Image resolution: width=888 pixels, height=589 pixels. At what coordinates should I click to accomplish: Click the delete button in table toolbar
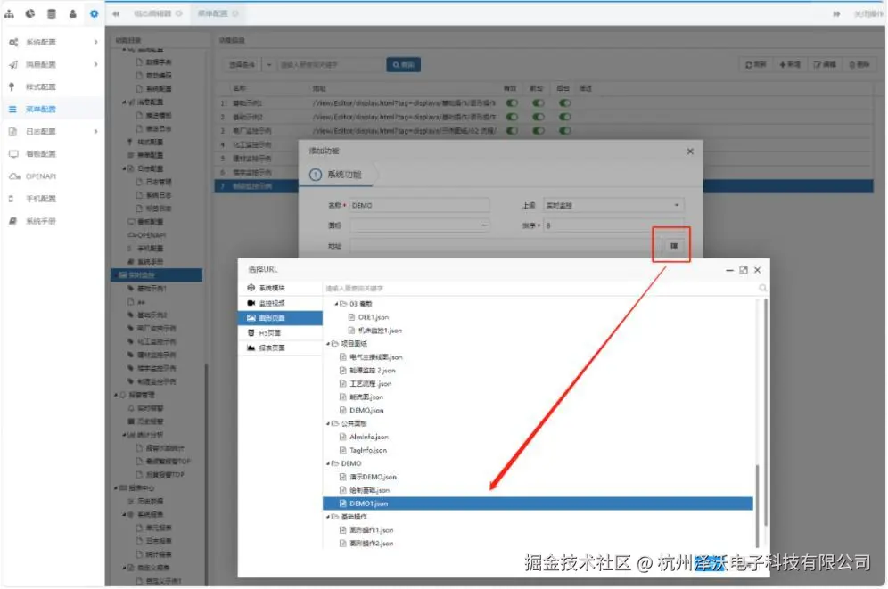[859, 64]
